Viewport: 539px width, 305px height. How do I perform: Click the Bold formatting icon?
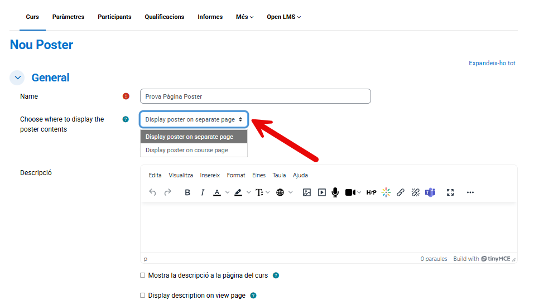(x=187, y=192)
